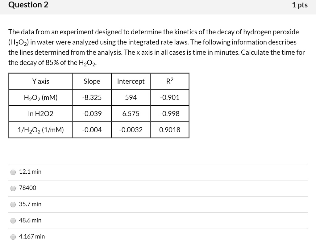Click the 1 pts label
The image size is (316, 241).
[x=300, y=5]
